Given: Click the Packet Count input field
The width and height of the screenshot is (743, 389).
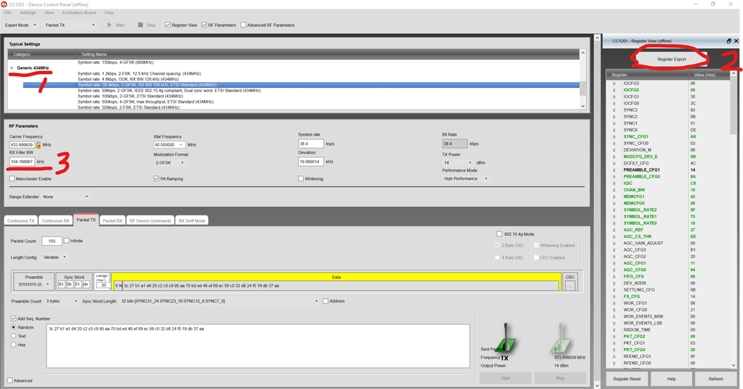Looking at the screenshot, I should coord(52,241).
